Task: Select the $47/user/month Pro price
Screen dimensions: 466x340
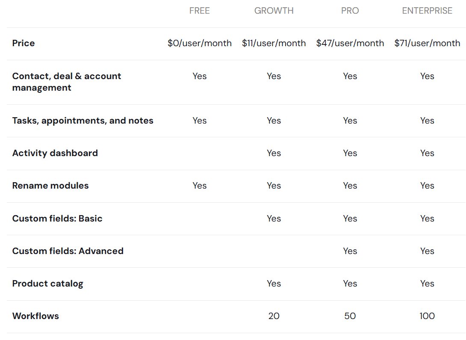Action: click(x=350, y=43)
